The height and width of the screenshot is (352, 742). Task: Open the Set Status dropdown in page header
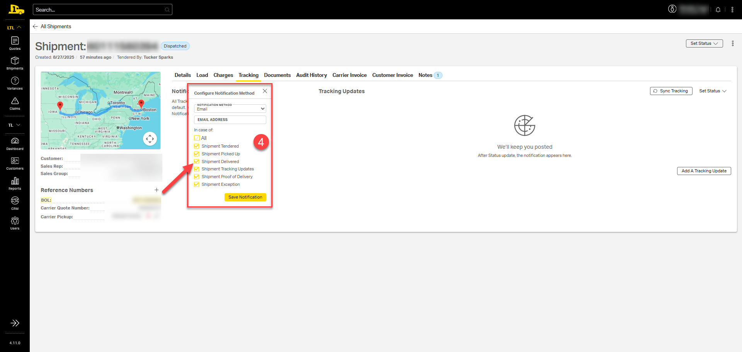(704, 43)
